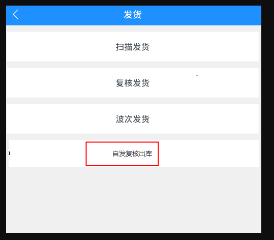This screenshot has width=274, height=240.
Task: Click the left side of 复核发货 row
Action: tap(52, 83)
